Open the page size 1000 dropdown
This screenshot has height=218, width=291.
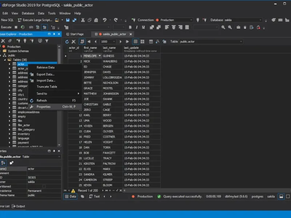tap(108, 41)
